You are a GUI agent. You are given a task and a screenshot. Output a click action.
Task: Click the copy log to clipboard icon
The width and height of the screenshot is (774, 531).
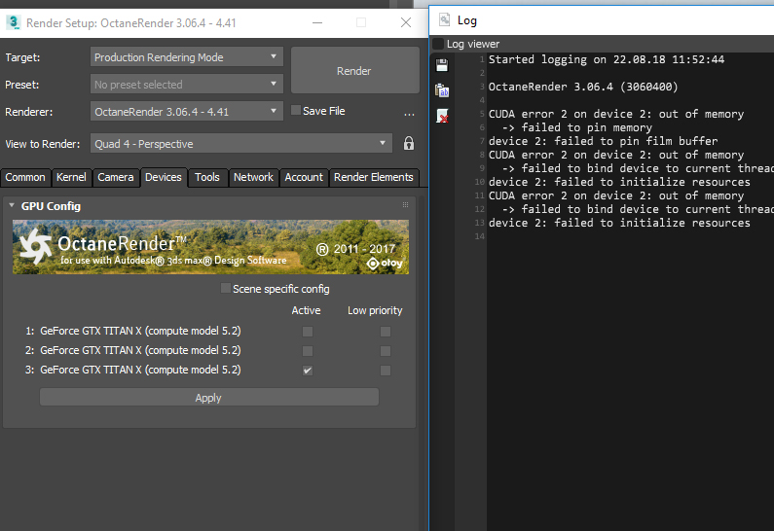pyautogui.click(x=442, y=90)
